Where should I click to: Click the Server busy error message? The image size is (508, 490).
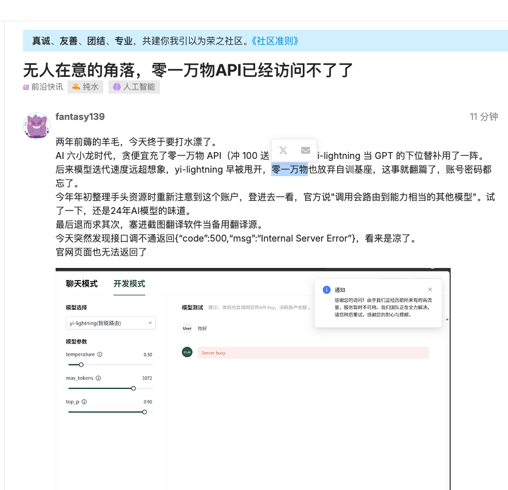pyautogui.click(x=313, y=353)
